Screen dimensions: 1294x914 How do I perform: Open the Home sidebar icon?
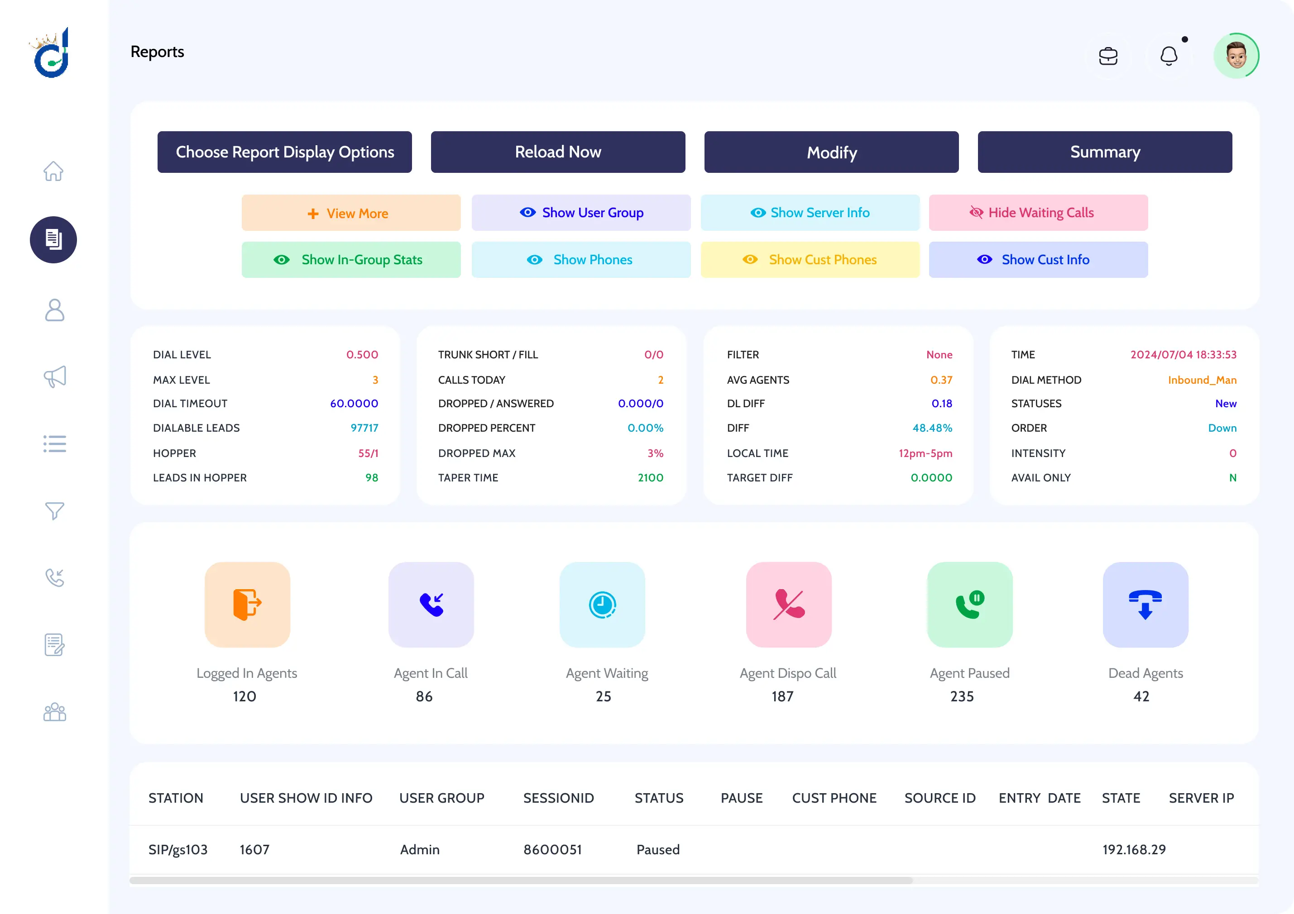pos(53,171)
